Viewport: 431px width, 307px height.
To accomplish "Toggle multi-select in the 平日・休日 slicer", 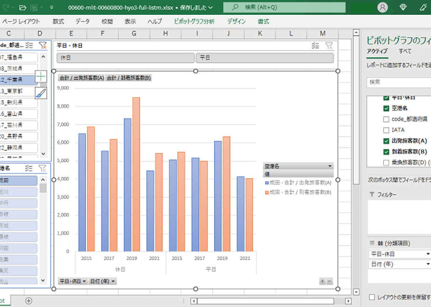I will pyautogui.click(x=315, y=46).
